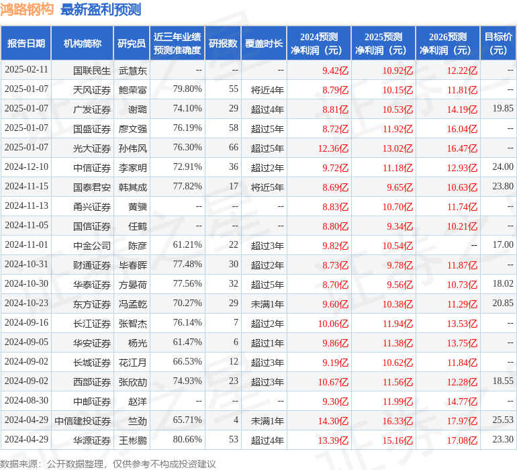Click the 17.97亿 profit value

point(462,421)
